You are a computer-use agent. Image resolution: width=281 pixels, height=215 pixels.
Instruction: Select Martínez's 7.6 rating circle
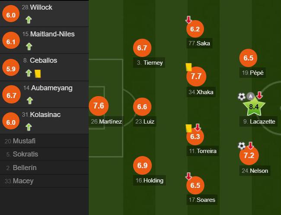pos(99,106)
